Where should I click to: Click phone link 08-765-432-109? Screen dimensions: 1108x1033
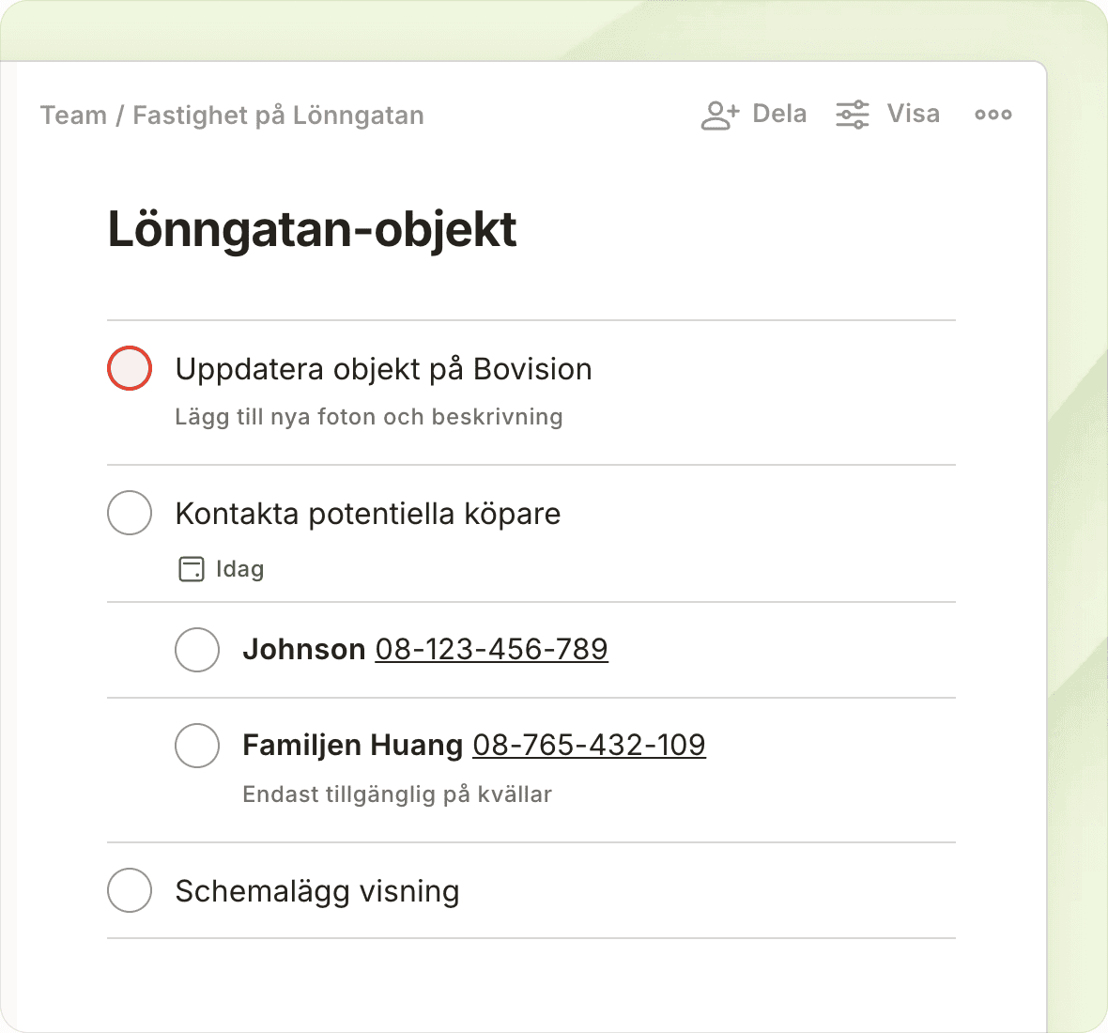click(589, 745)
